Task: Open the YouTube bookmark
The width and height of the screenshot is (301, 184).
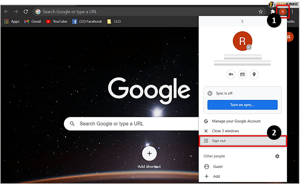Action: (56, 21)
